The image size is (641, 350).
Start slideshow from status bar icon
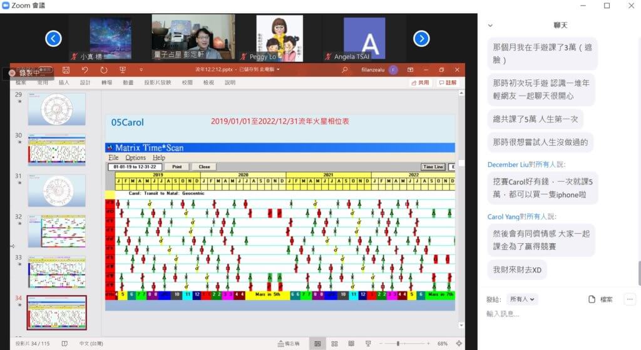(368, 344)
